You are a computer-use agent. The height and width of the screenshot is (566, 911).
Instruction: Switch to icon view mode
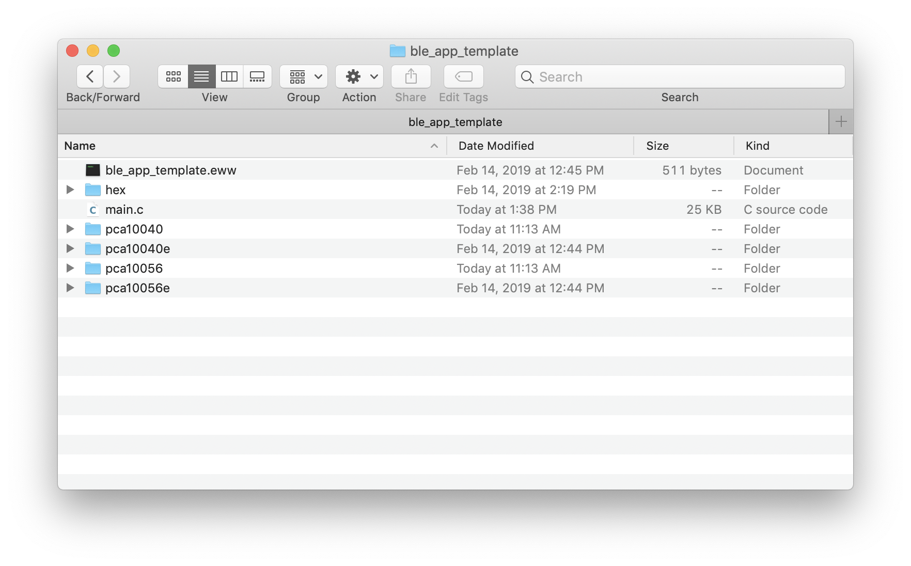coord(173,77)
